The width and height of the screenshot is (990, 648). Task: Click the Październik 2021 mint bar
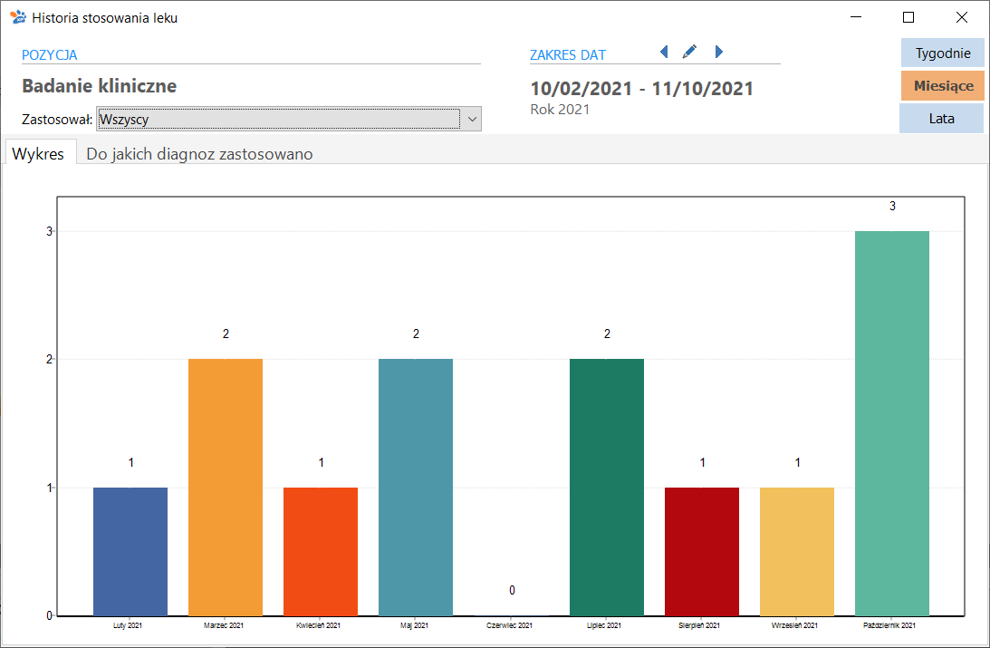pyautogui.click(x=892, y=423)
